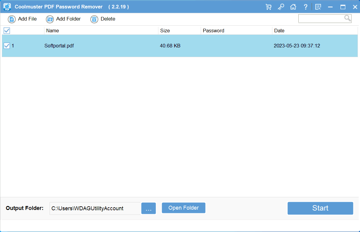Screen dimensions: 360x232
Task: Select the Softportal.pdf file name
Action: (x=59, y=46)
